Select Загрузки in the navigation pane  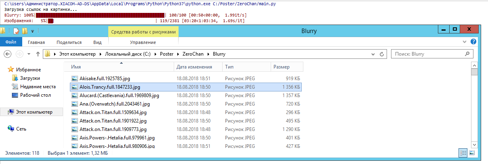(x=30, y=78)
